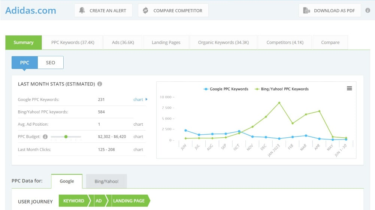Open the Summary tab
The width and height of the screenshot is (375, 210).
pyautogui.click(x=24, y=43)
